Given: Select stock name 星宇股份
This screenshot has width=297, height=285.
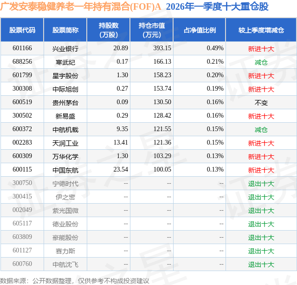Looking at the screenshot, I should [65, 76].
